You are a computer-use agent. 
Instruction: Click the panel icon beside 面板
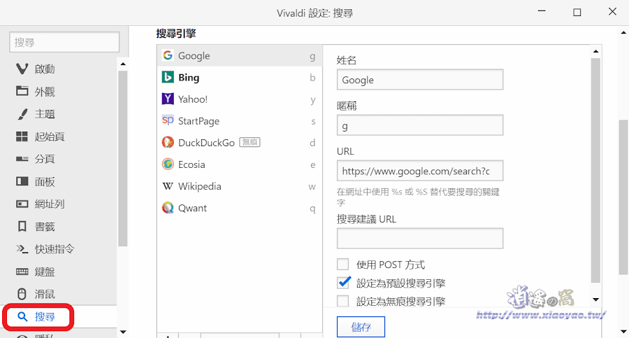[x=22, y=181]
